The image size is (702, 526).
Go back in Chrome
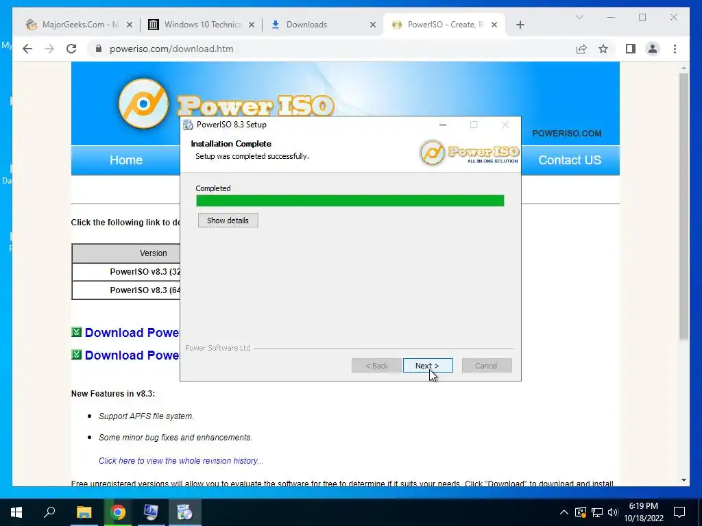pyautogui.click(x=27, y=49)
